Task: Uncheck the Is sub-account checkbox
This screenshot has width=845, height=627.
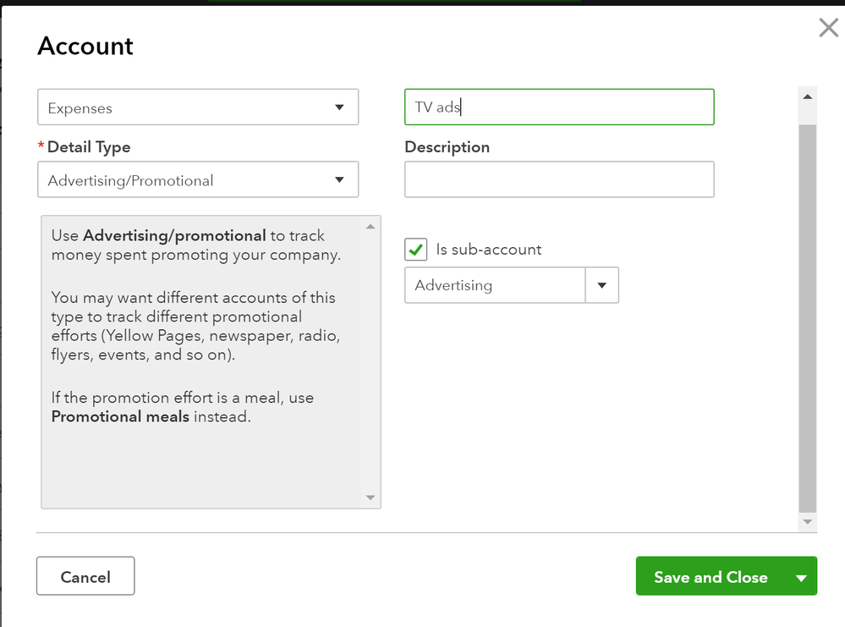Action: coord(416,250)
